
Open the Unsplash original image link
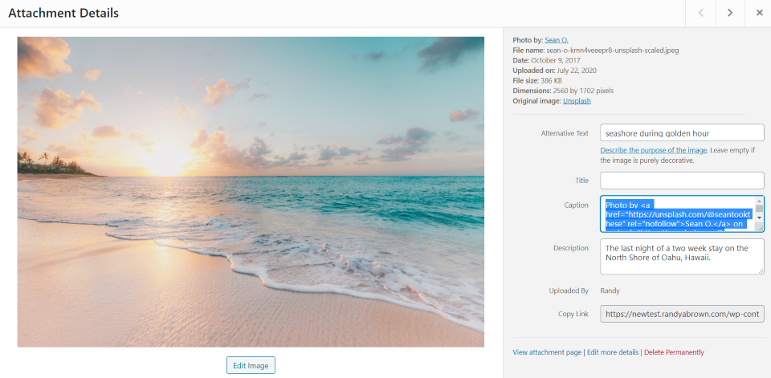click(x=577, y=101)
